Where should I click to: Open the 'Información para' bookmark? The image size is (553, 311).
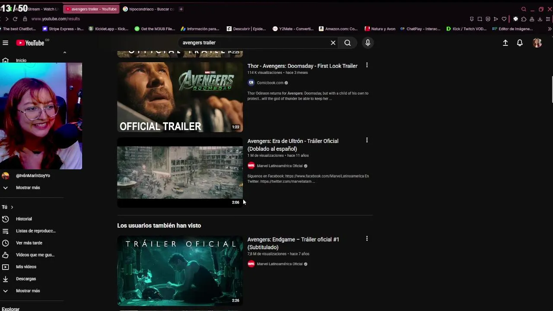click(200, 29)
